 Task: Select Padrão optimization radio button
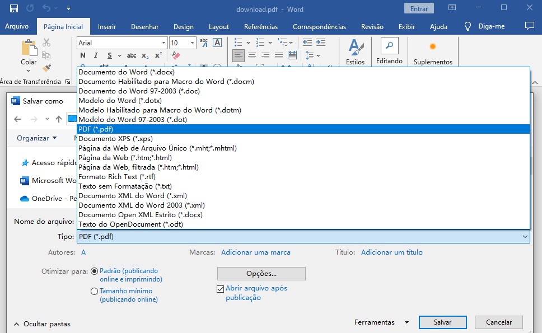pyautogui.click(x=94, y=271)
